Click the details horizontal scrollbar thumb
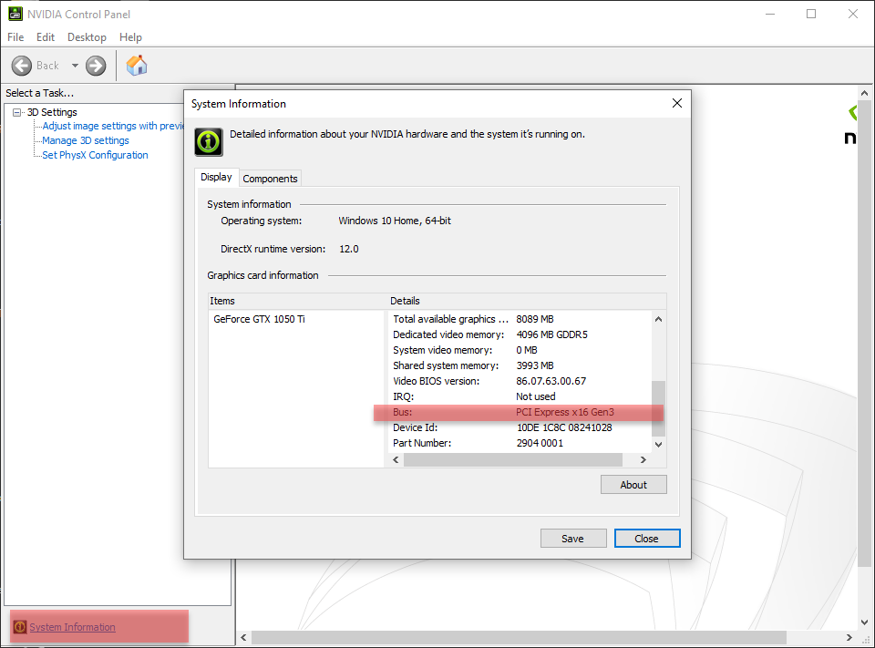Viewport: 875px width, 648px height. 513,460
